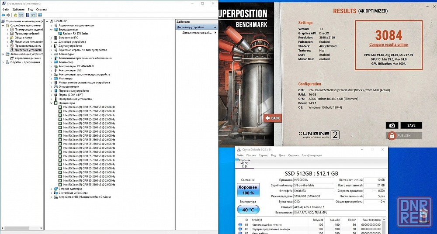Select the Radeon RX 570 Series device
This screenshot has width=437, height=234.
click(76, 34)
